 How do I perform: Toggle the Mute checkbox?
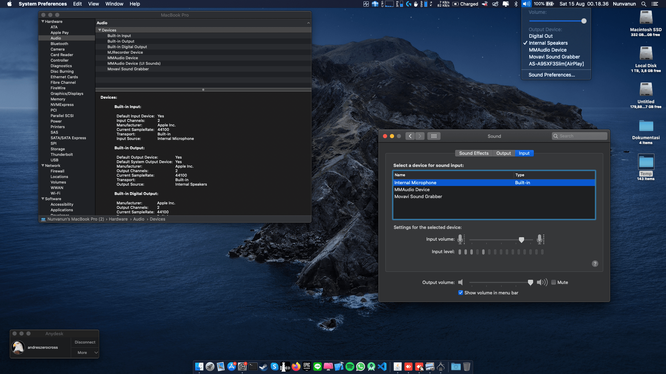pyautogui.click(x=554, y=282)
